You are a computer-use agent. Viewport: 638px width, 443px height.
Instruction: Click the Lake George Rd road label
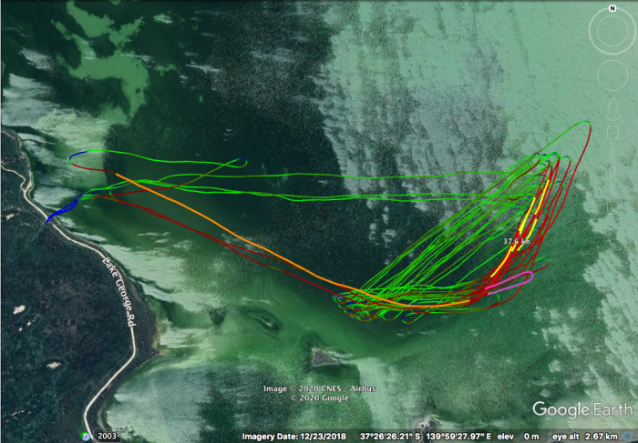[x=119, y=292]
